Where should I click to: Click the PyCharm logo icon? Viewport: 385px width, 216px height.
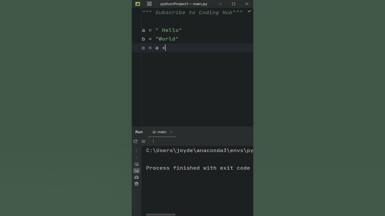point(138,4)
